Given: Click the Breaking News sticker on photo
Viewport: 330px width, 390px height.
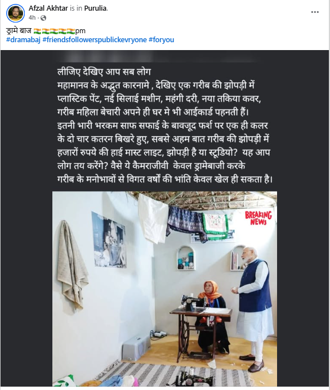Looking at the screenshot, I should [258, 218].
